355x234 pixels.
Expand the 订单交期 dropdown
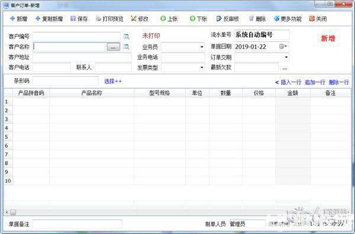(286, 57)
